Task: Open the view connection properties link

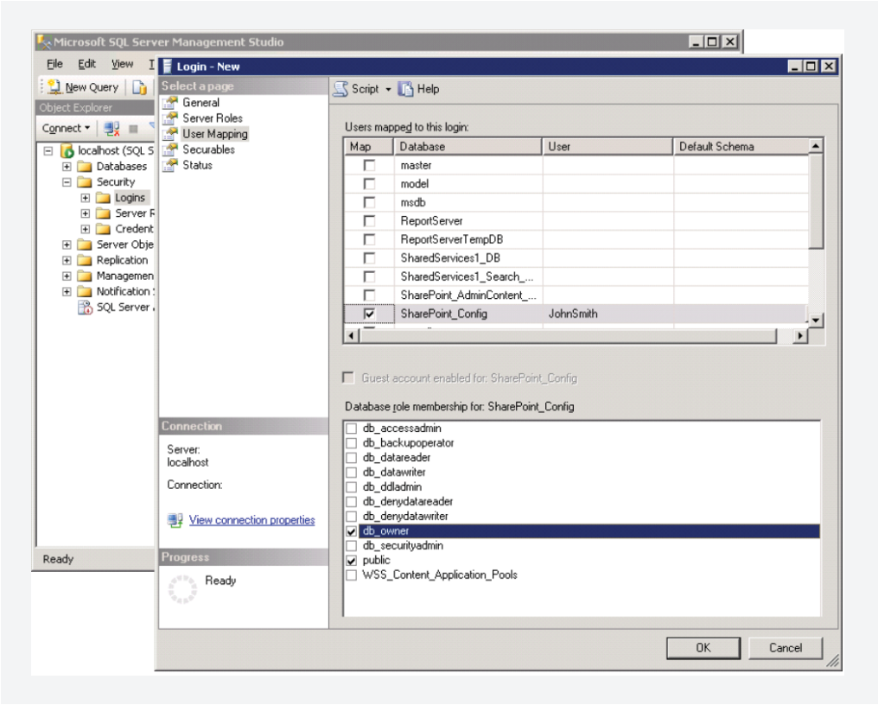Action: point(252,520)
